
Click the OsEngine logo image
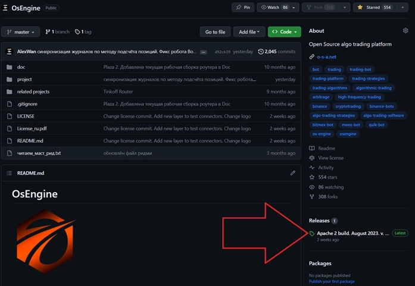(x=45, y=241)
